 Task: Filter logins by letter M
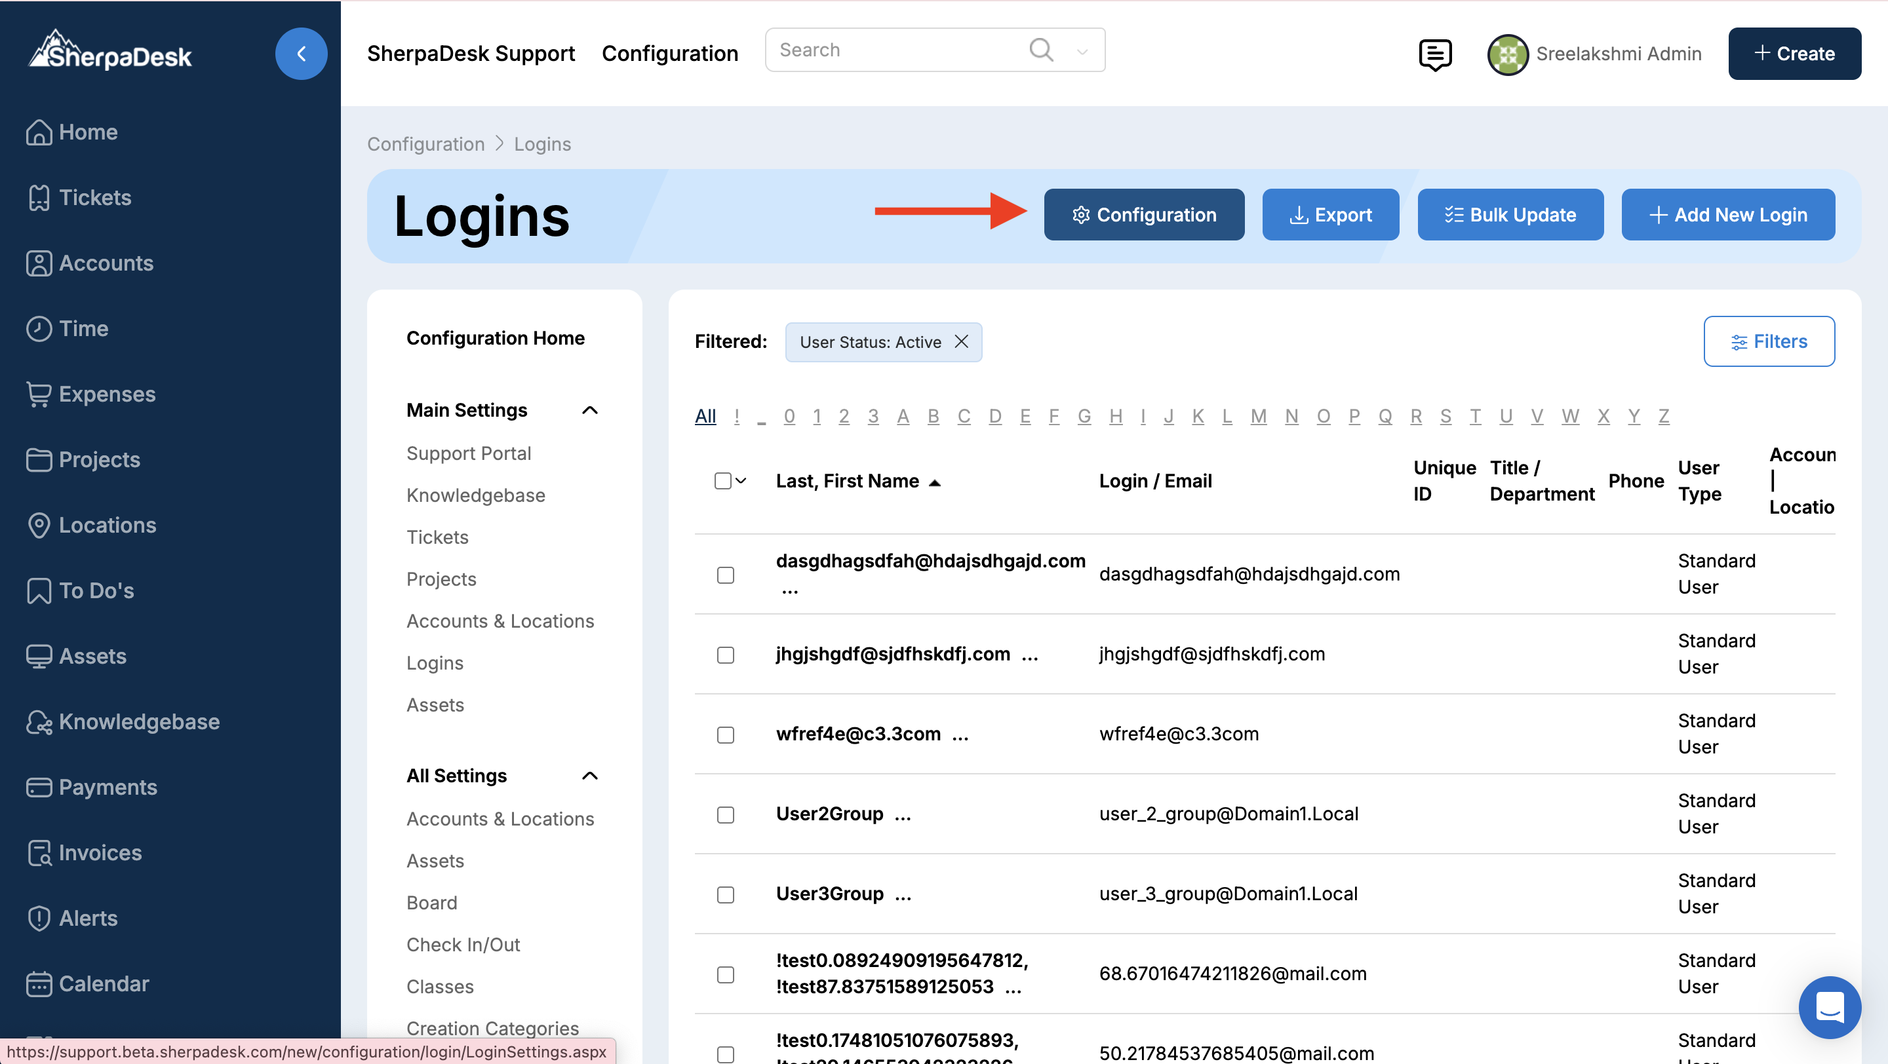[x=1259, y=416]
